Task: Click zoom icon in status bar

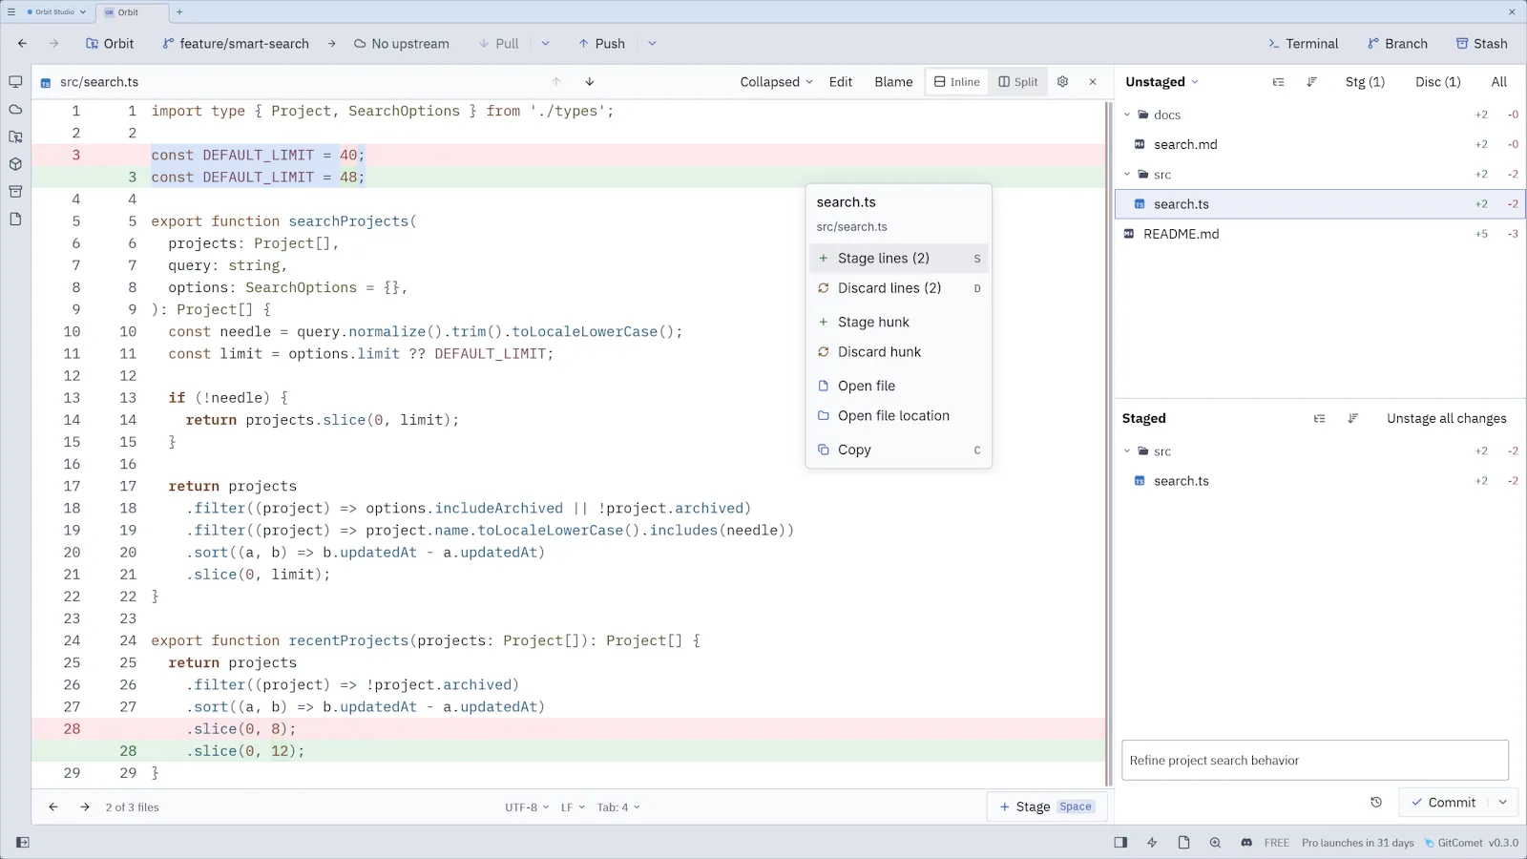Action: click(x=1215, y=843)
